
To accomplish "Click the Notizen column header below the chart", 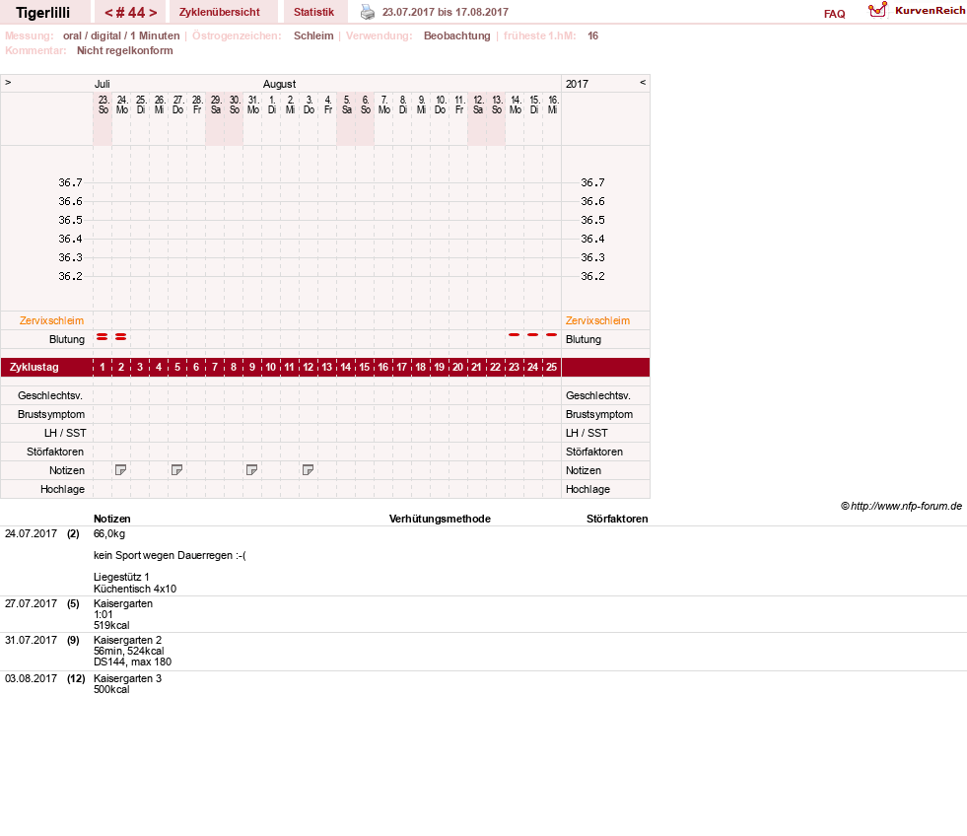I will tap(112, 519).
